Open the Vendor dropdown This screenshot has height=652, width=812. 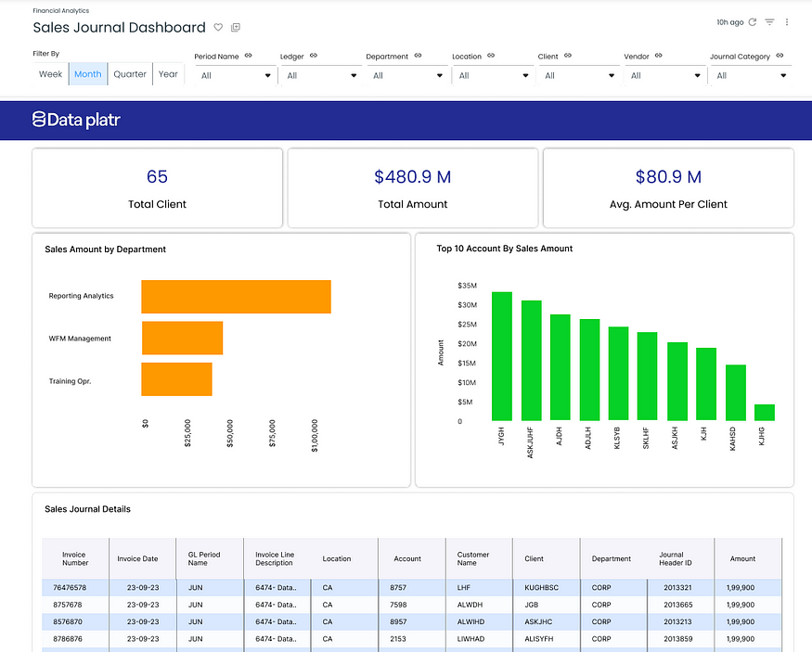pyautogui.click(x=665, y=75)
